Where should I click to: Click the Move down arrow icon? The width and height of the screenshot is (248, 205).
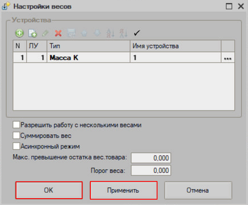[x=97, y=33]
